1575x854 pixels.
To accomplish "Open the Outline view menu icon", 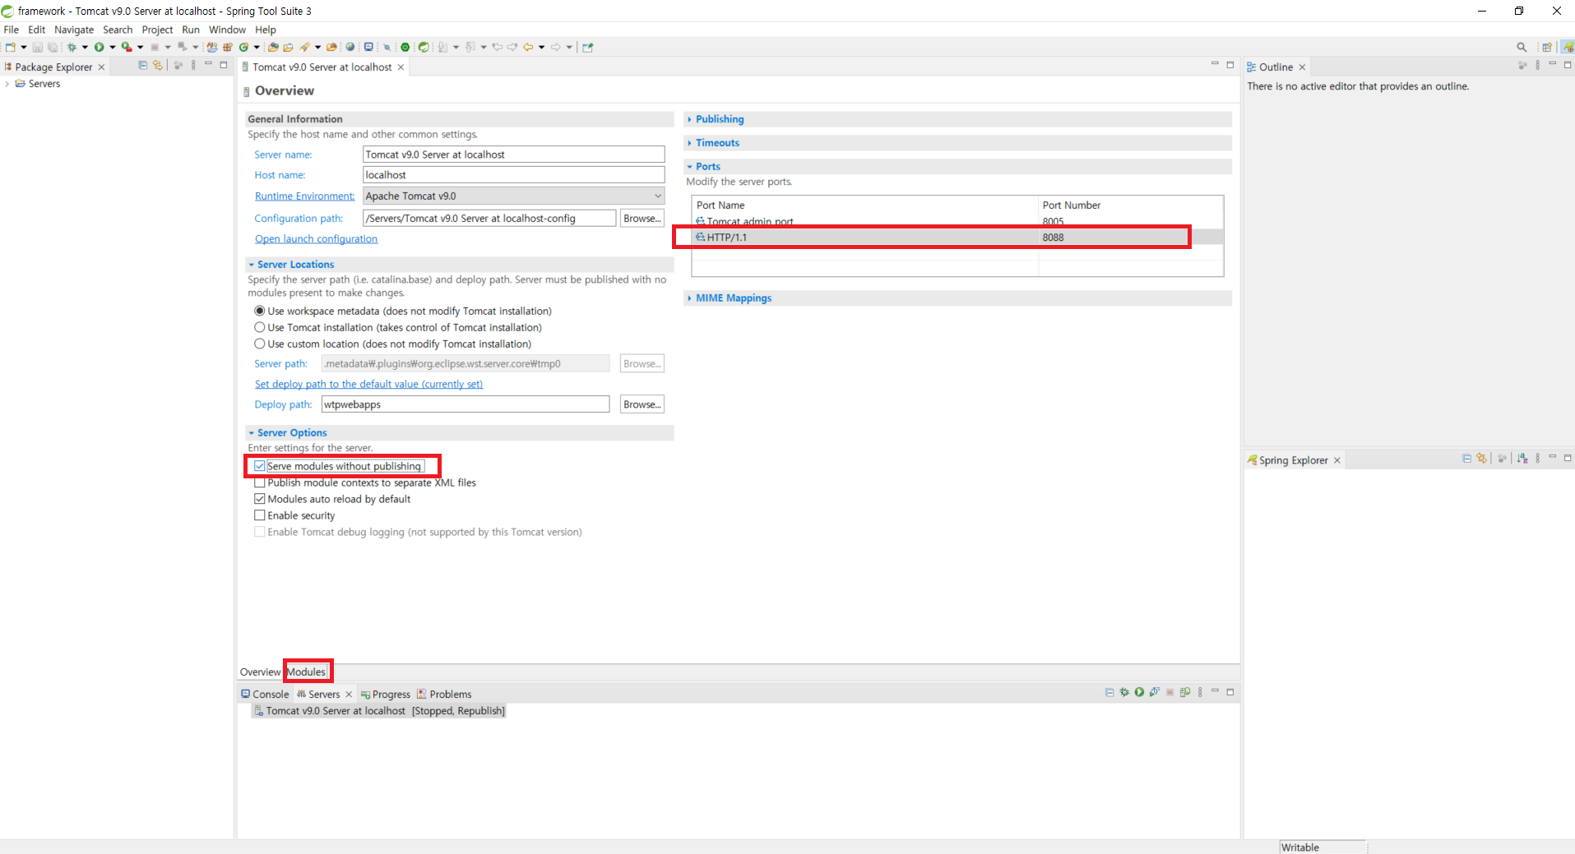I will (x=1537, y=65).
